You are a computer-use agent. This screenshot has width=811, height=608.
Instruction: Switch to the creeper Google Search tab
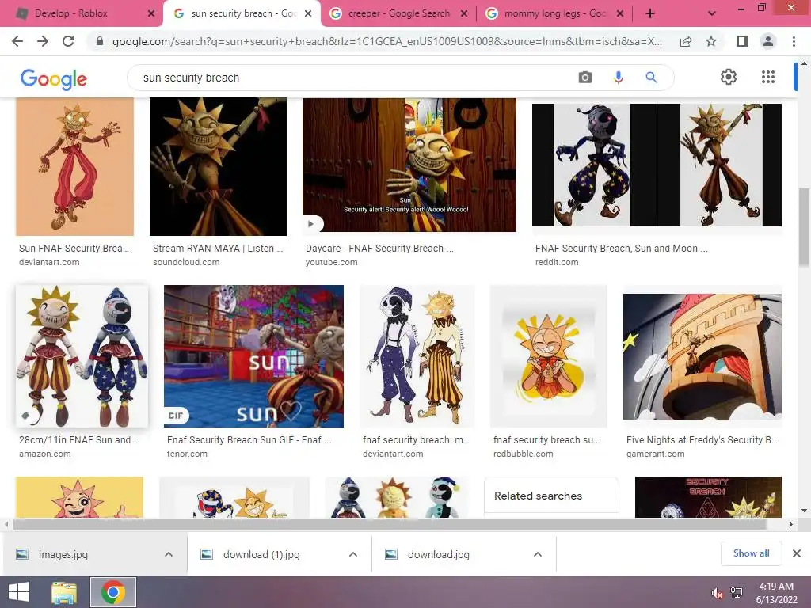coord(399,13)
